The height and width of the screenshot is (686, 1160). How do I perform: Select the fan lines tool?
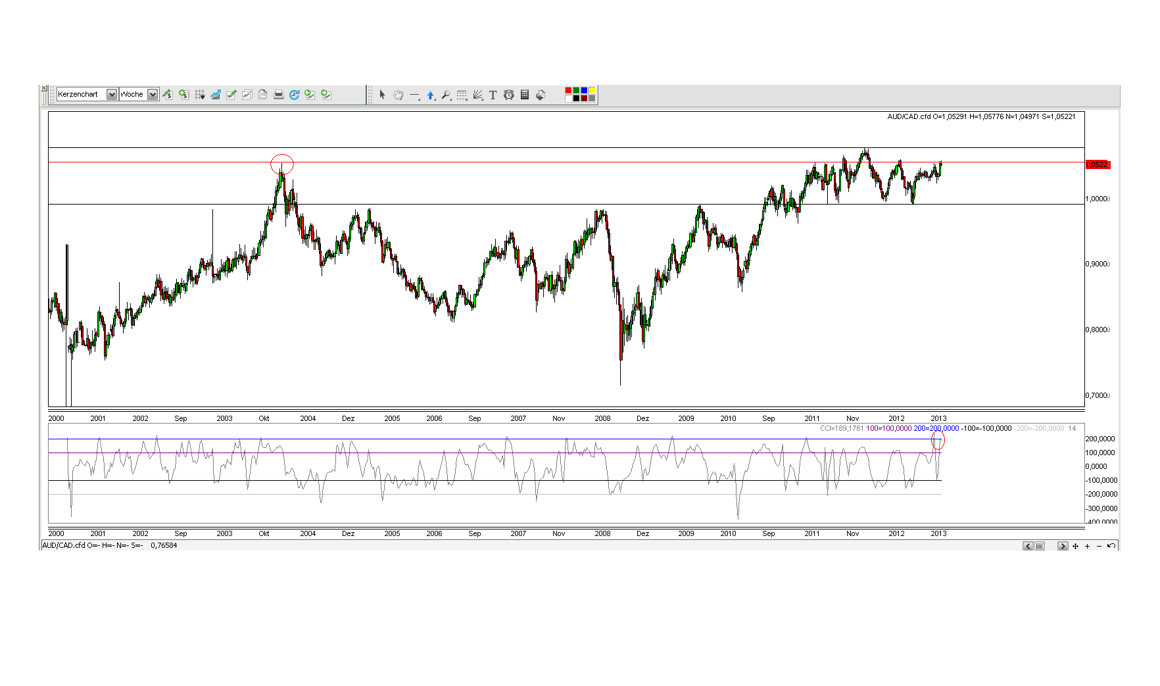coord(477,95)
